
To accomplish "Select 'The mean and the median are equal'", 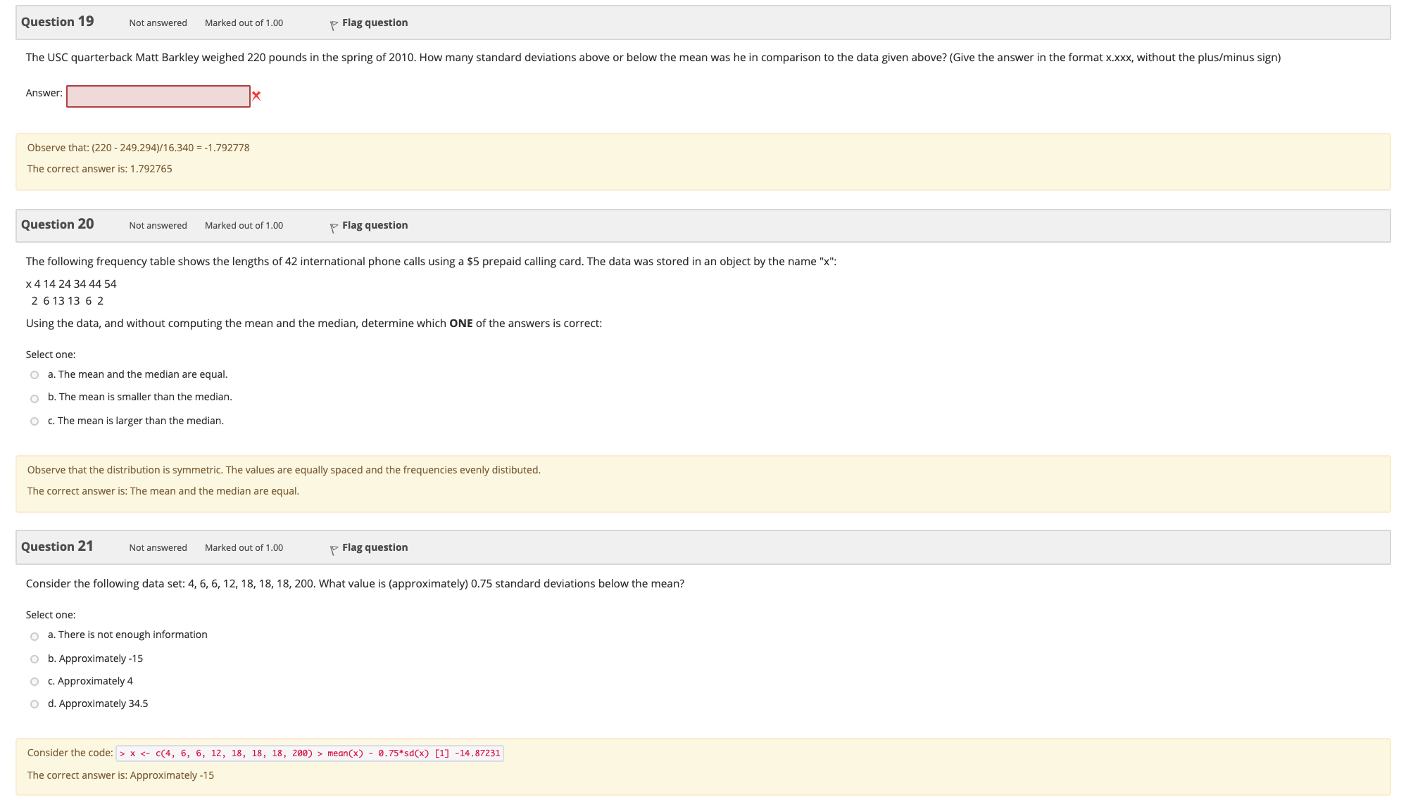I will 34,375.
